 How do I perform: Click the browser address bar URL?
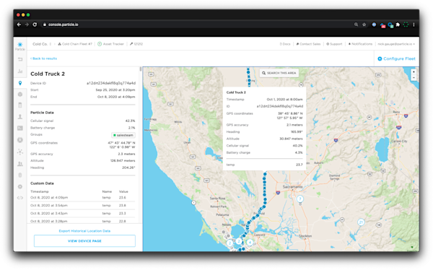point(64,25)
